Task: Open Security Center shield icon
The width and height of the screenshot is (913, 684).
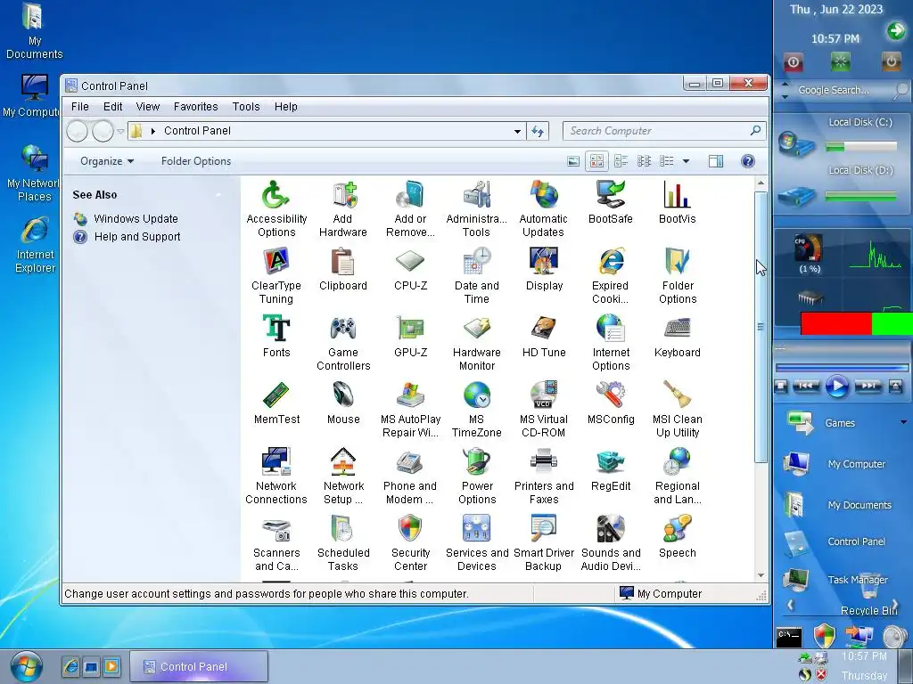Action: (410, 543)
